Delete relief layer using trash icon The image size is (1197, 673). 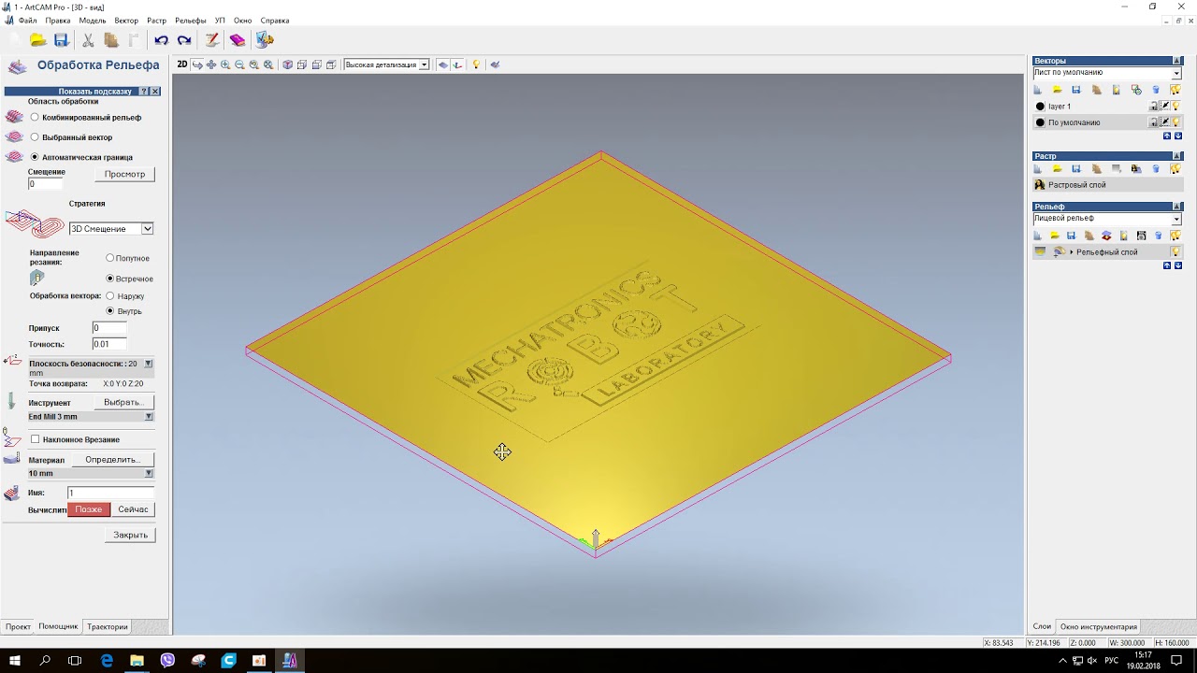1159,236
